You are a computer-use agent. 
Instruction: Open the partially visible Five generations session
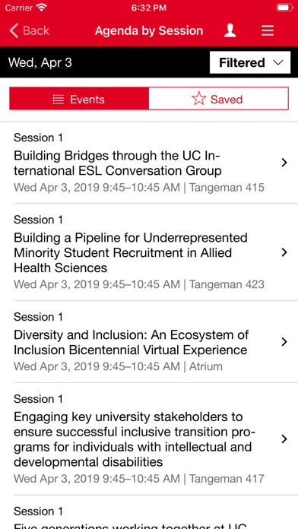[x=149, y=514]
